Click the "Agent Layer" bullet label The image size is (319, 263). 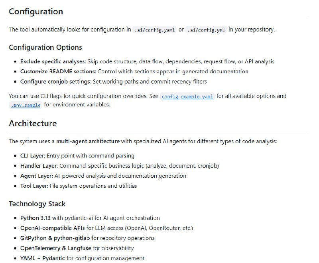pos(36,176)
